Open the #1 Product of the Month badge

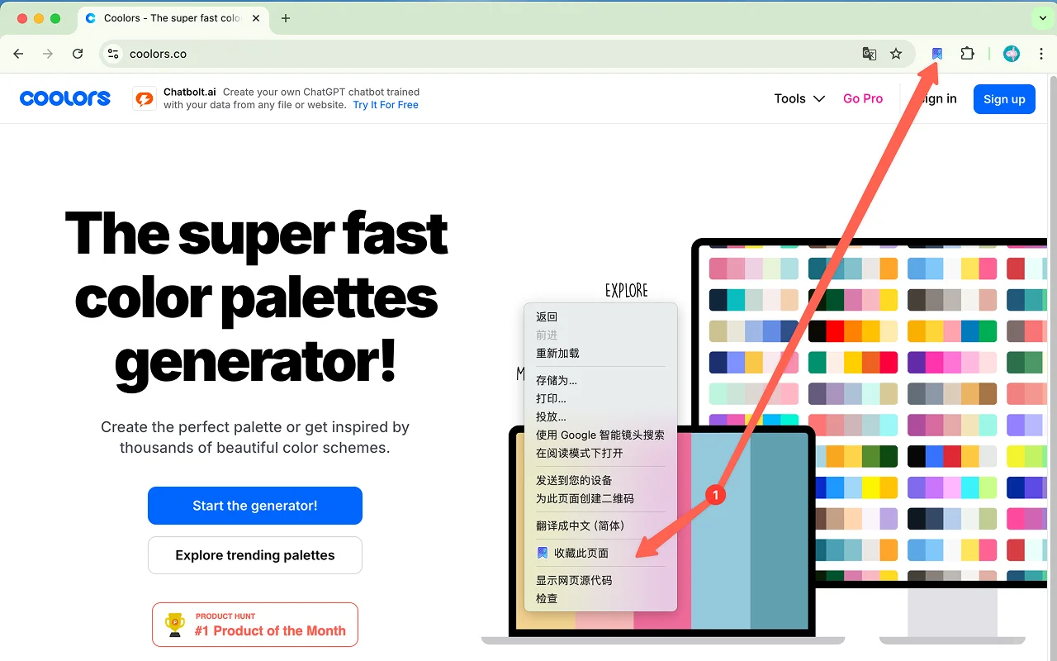tap(255, 625)
